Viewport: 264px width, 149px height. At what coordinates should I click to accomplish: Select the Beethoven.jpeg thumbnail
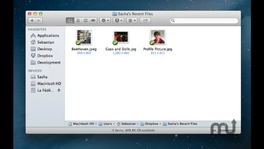click(84, 37)
